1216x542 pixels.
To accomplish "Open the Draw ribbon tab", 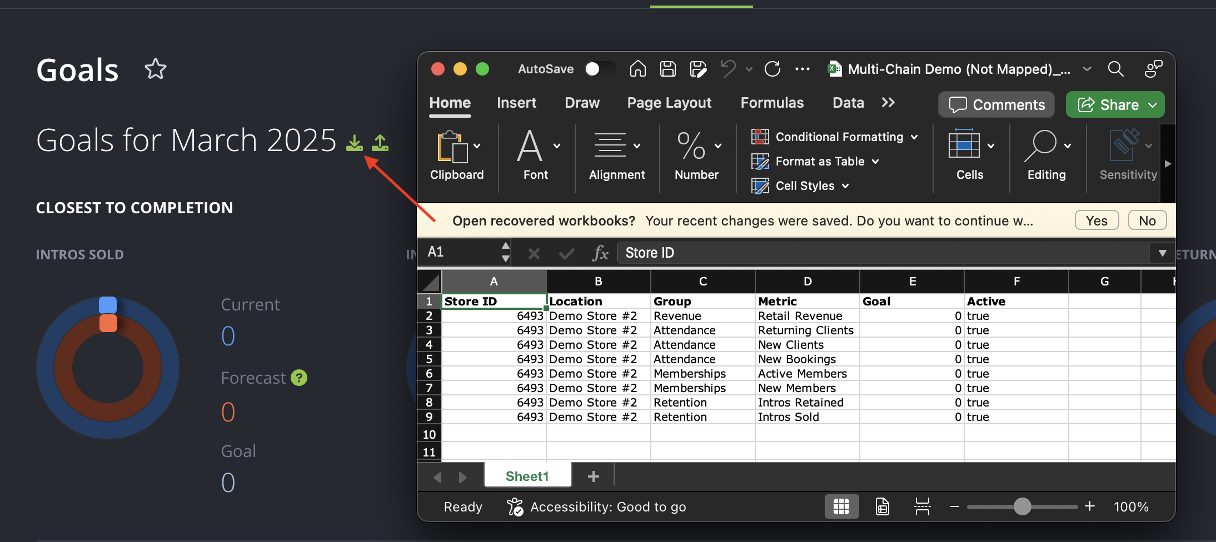I will pyautogui.click(x=582, y=103).
